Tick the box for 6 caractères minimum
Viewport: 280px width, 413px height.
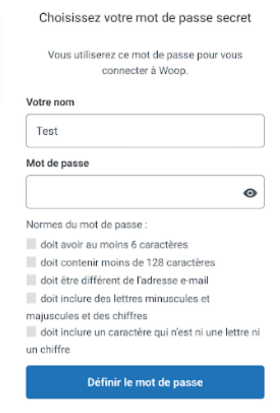(31, 244)
